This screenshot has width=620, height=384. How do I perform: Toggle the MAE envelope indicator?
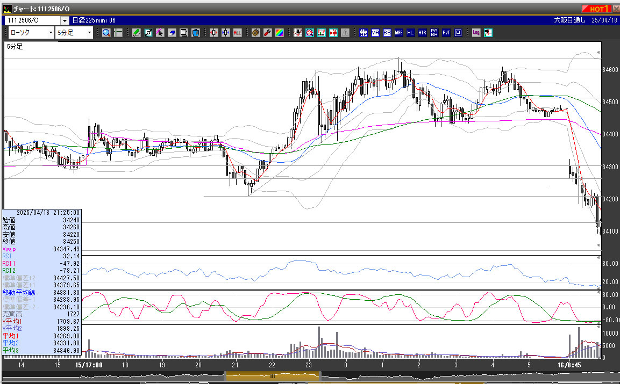[398, 33]
